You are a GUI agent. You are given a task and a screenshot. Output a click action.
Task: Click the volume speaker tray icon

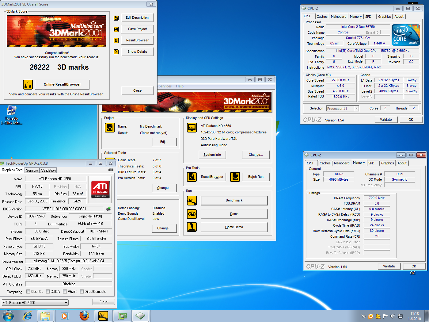click(x=393, y=316)
